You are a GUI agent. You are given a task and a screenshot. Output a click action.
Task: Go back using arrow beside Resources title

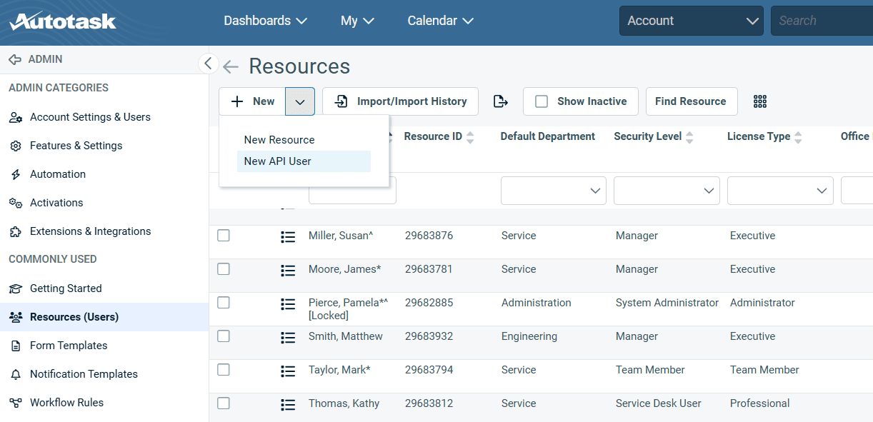pyautogui.click(x=231, y=67)
